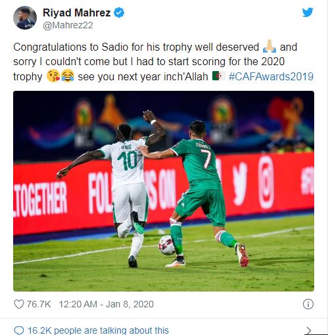Click the Riyad Mahrez display name
Viewport: 328px width, 335px height.
point(77,13)
